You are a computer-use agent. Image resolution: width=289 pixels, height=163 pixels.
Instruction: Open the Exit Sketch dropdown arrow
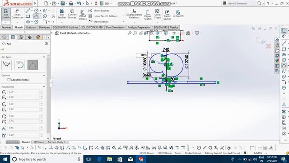point(6,22)
